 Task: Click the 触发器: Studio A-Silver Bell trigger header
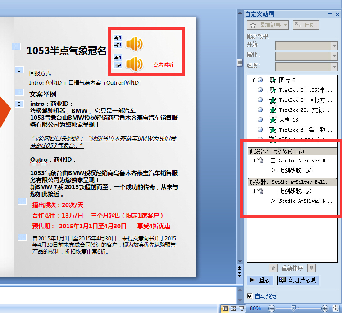coord(292,182)
